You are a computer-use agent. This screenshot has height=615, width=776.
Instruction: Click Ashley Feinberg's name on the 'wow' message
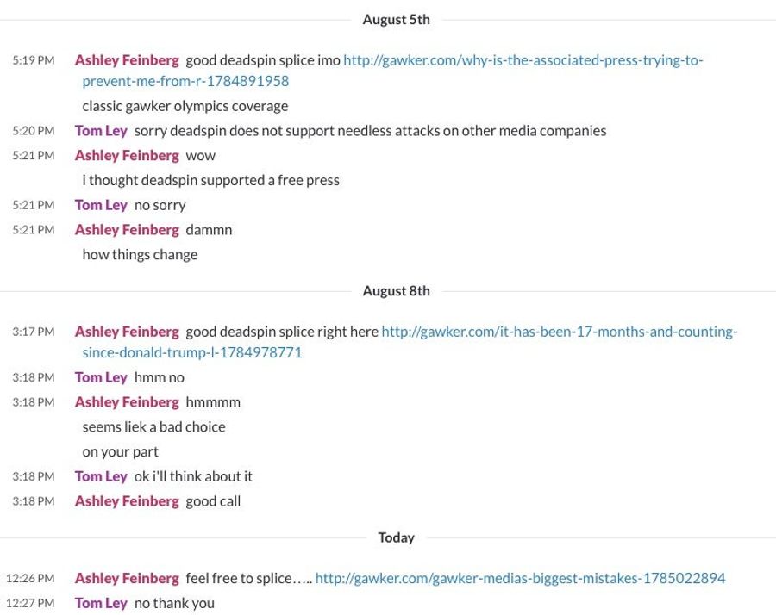coord(127,156)
